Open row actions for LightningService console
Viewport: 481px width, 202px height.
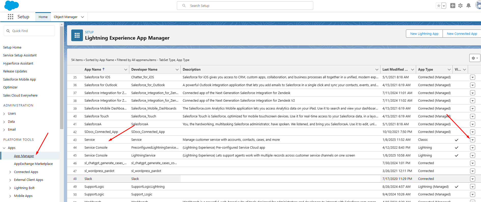(x=473, y=155)
